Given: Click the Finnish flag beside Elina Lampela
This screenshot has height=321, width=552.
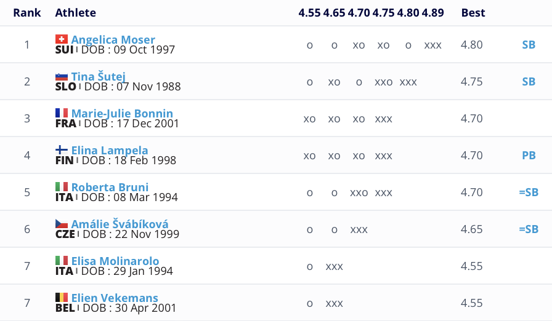Looking at the screenshot, I should [62, 150].
